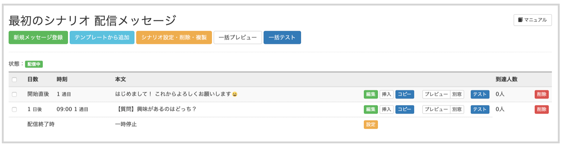Click 挿入 on the 開始直後 row

(x=386, y=94)
